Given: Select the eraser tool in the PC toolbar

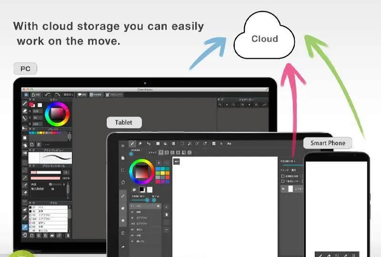Looking at the screenshot, I should [25, 111].
